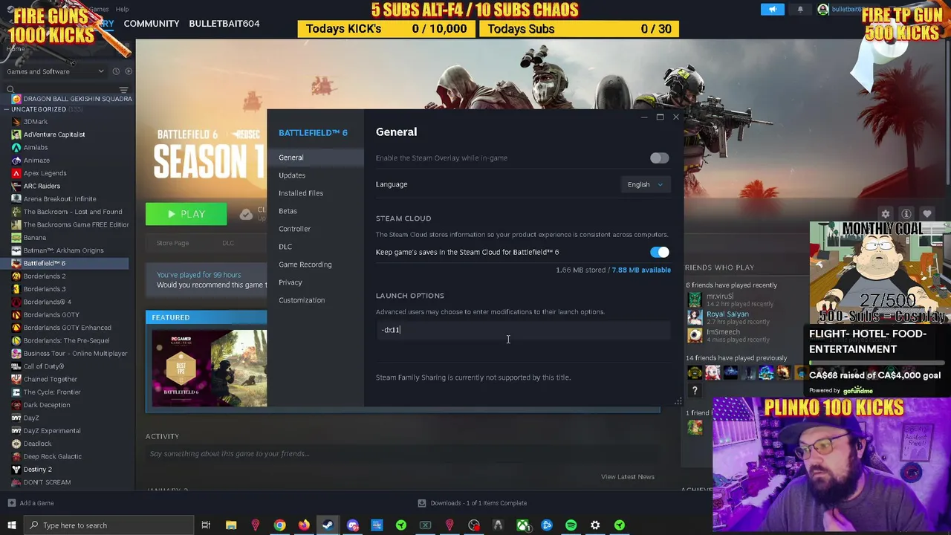Click the green PLAY button
This screenshot has width=951, height=535.
186,214
